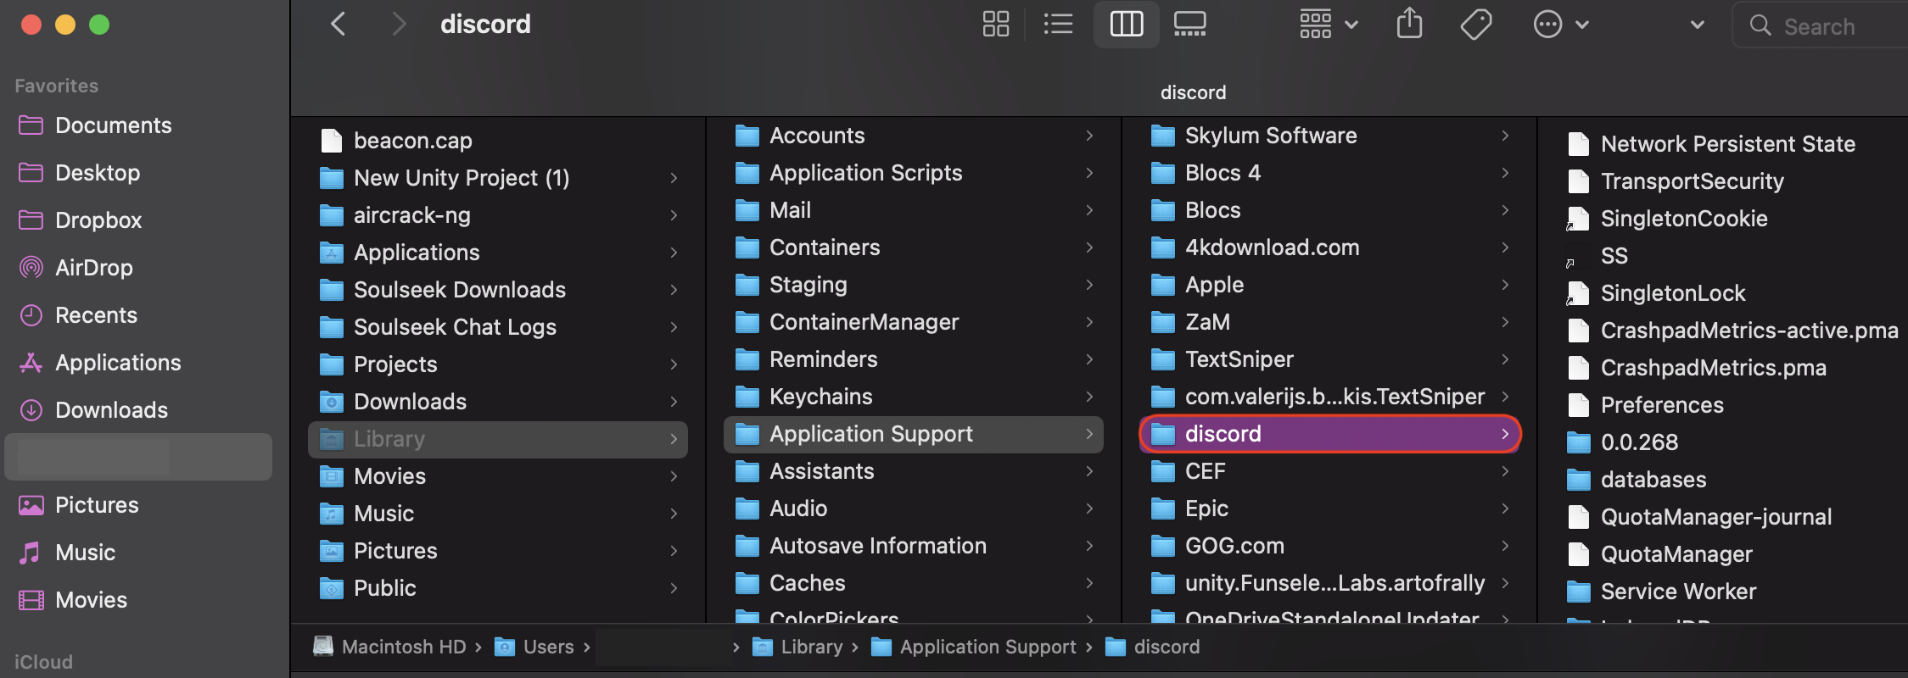Select the discord folder in third column
The height and width of the screenshot is (678, 1908).
[1329, 434]
